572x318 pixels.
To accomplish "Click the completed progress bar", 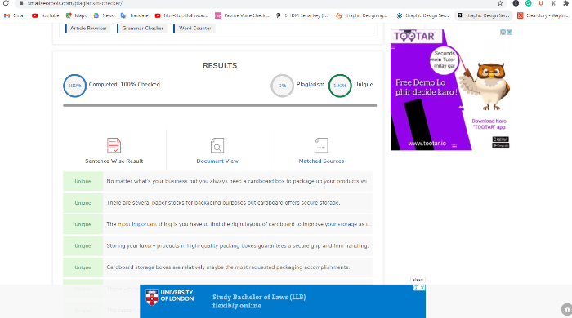I will pyautogui.click(x=220, y=105).
